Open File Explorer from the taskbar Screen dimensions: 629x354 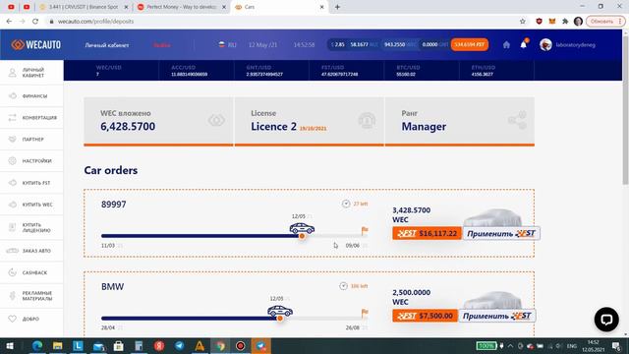click(x=57, y=346)
